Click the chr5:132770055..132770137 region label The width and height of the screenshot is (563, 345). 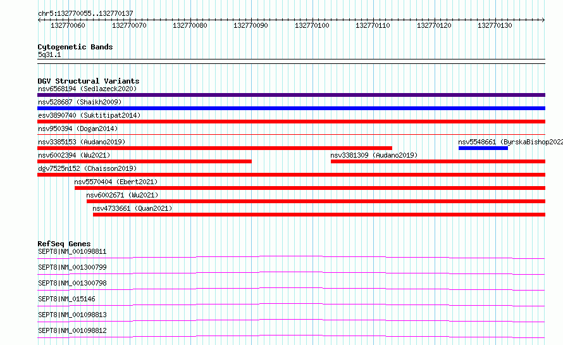85,14
